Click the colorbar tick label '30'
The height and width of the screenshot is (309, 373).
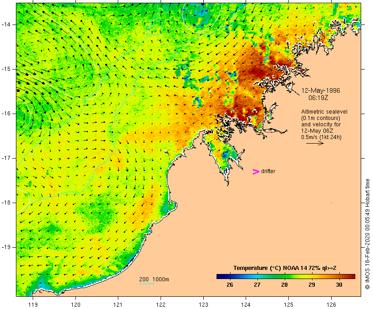point(339,285)
